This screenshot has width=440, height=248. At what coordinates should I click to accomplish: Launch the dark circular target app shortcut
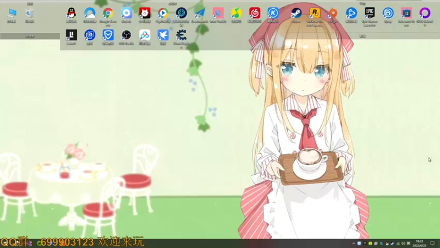click(182, 17)
